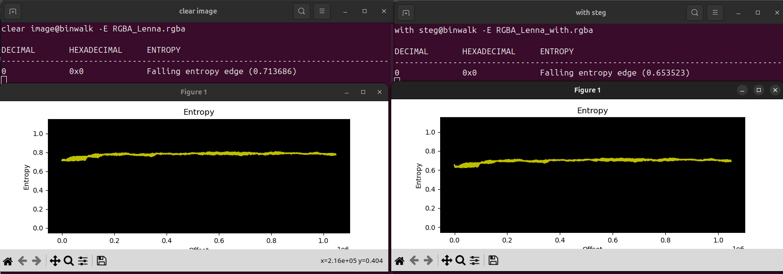
Task: Go forward to next view in right figure
Action: (x=428, y=260)
